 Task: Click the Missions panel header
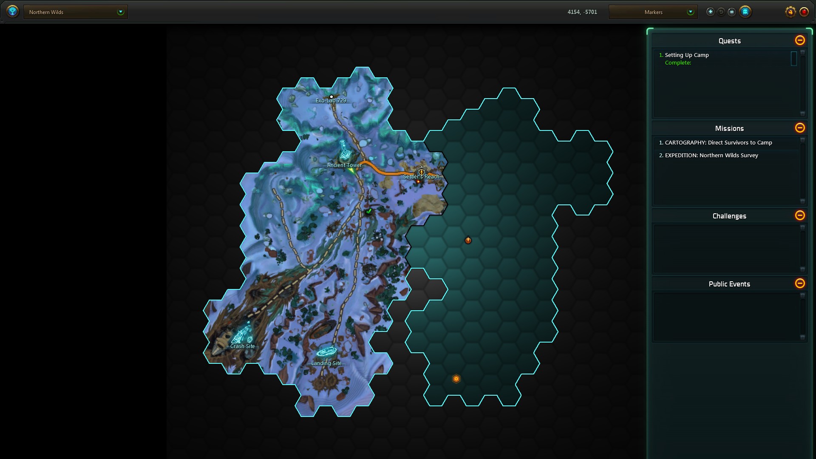[729, 128]
